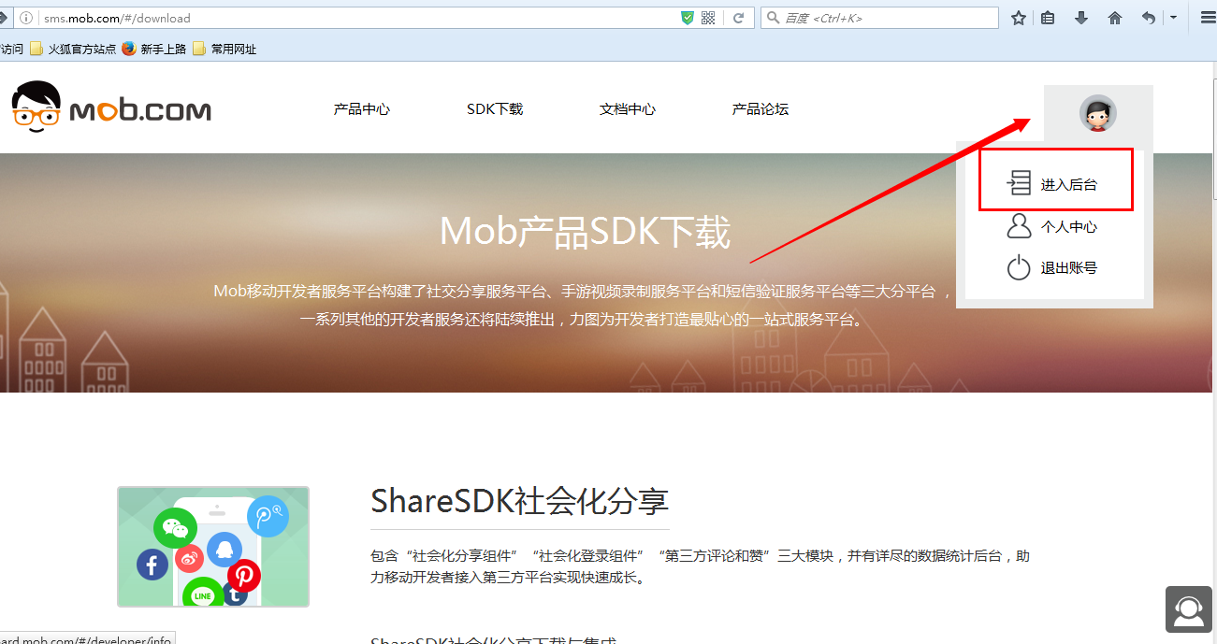Click the 个人中心 person icon

click(1018, 226)
